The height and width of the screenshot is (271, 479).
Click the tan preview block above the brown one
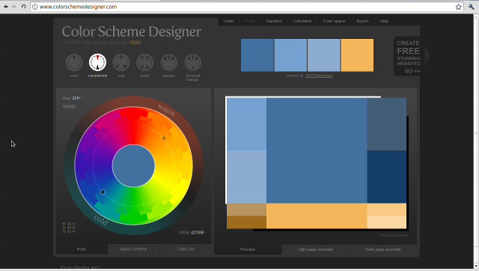(246, 210)
